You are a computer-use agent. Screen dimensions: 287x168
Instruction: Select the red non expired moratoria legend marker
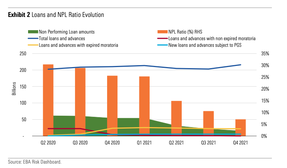[161, 38]
